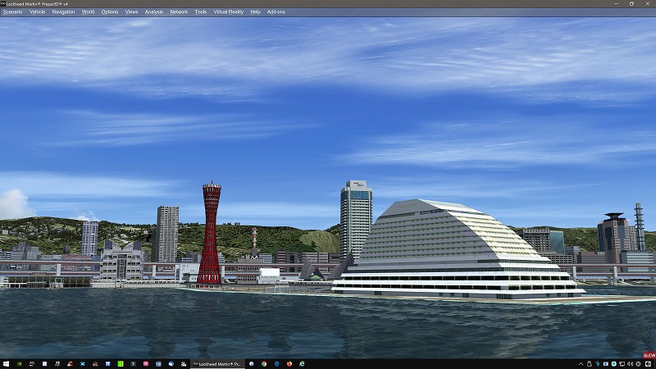Open the Options menu

pyautogui.click(x=110, y=12)
